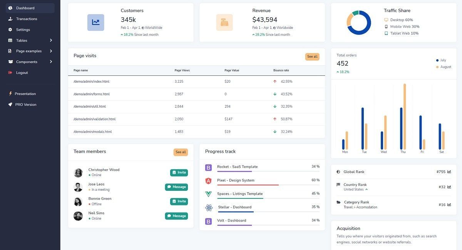This screenshot has width=462, height=250.
Task: Click Jose Leos's profile picture
Action: pos(78,187)
